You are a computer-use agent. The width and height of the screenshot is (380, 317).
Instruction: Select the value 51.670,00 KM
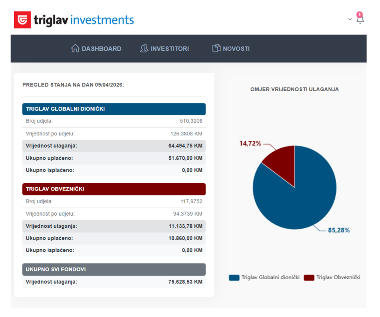(x=186, y=158)
